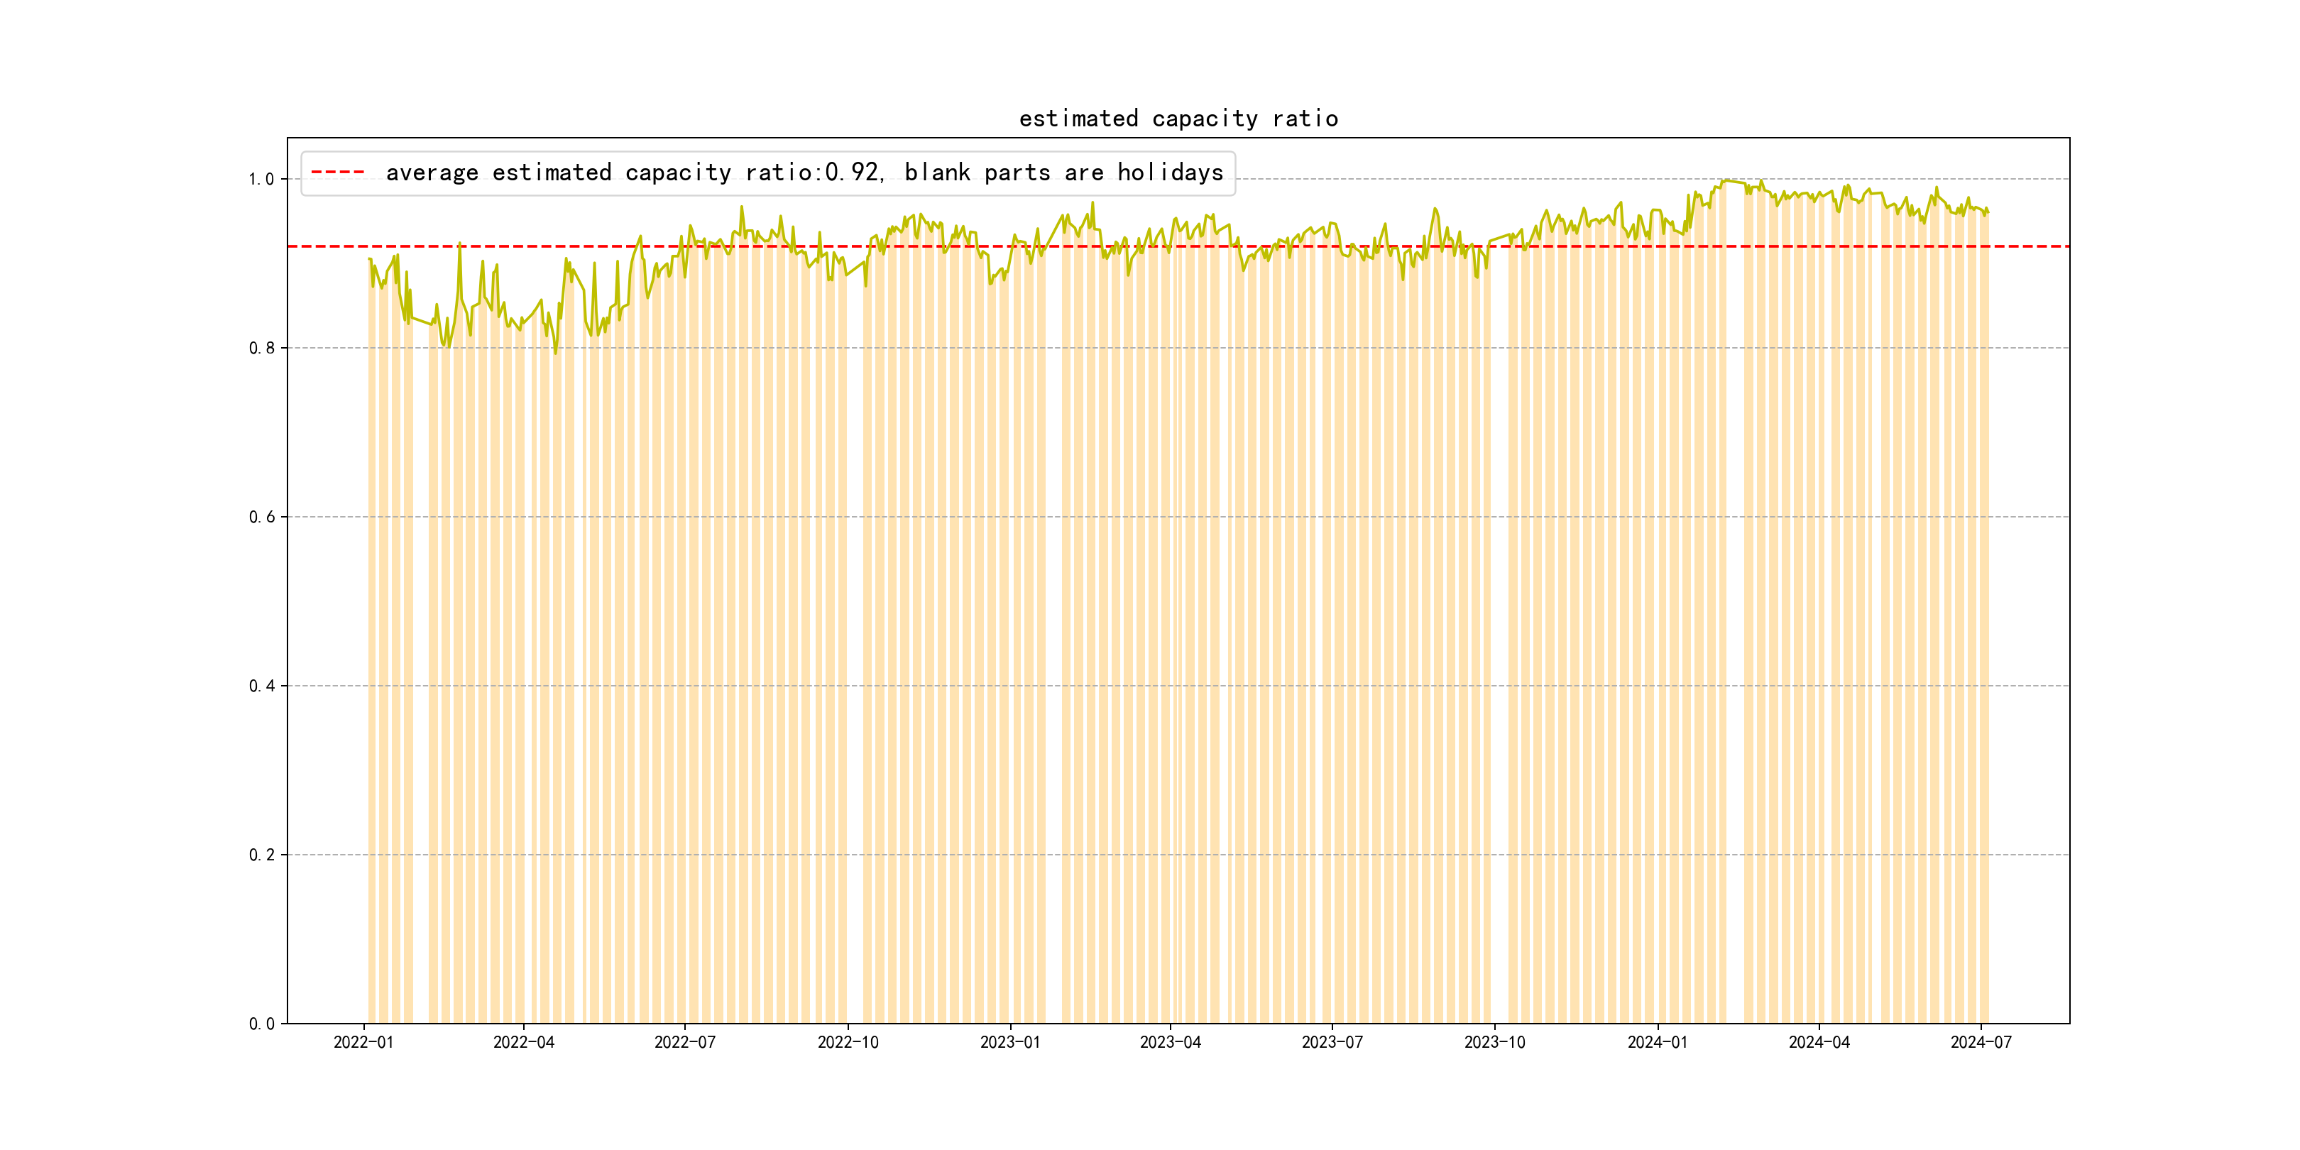Click the 2023-04 x-axis tick label
The width and height of the screenshot is (2300, 1150).
pyautogui.click(x=1171, y=1043)
